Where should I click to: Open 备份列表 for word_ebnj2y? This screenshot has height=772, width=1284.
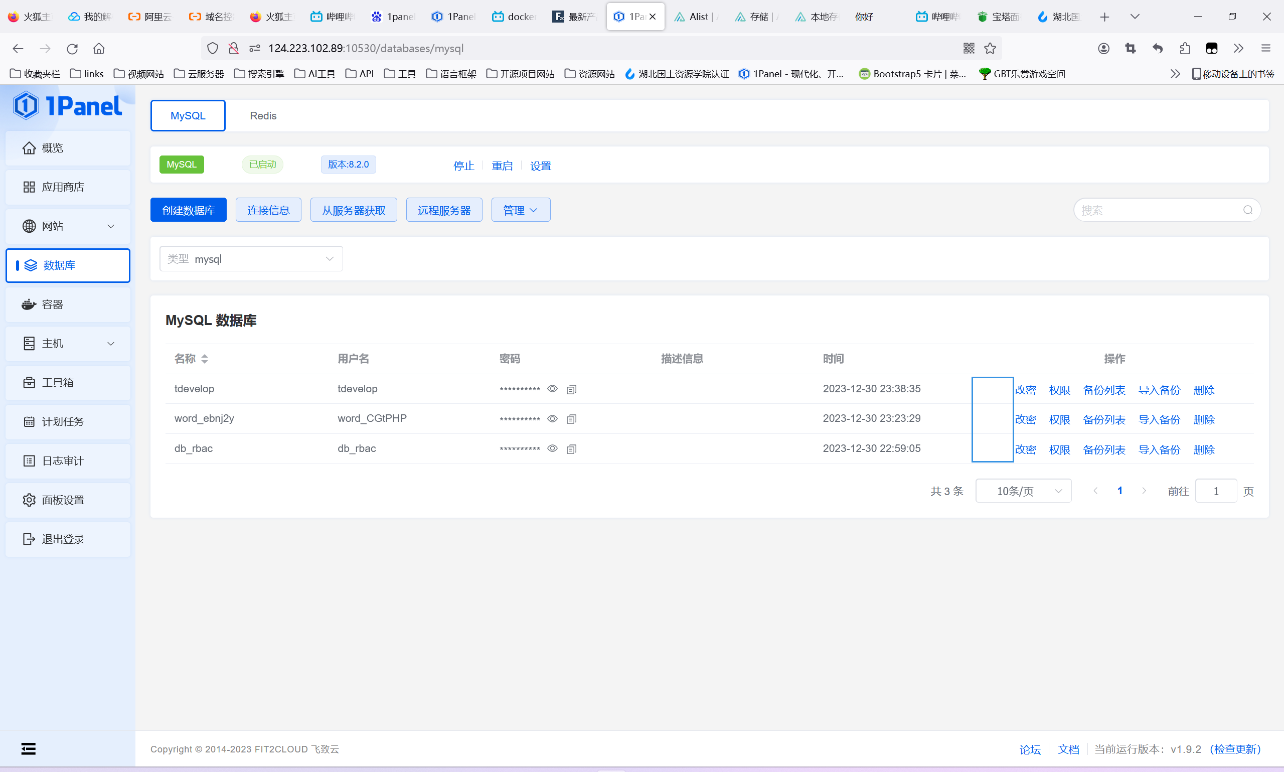[x=1103, y=420]
